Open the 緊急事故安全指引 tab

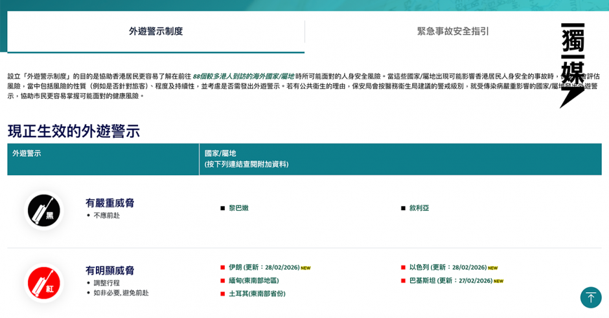pyautogui.click(x=453, y=31)
